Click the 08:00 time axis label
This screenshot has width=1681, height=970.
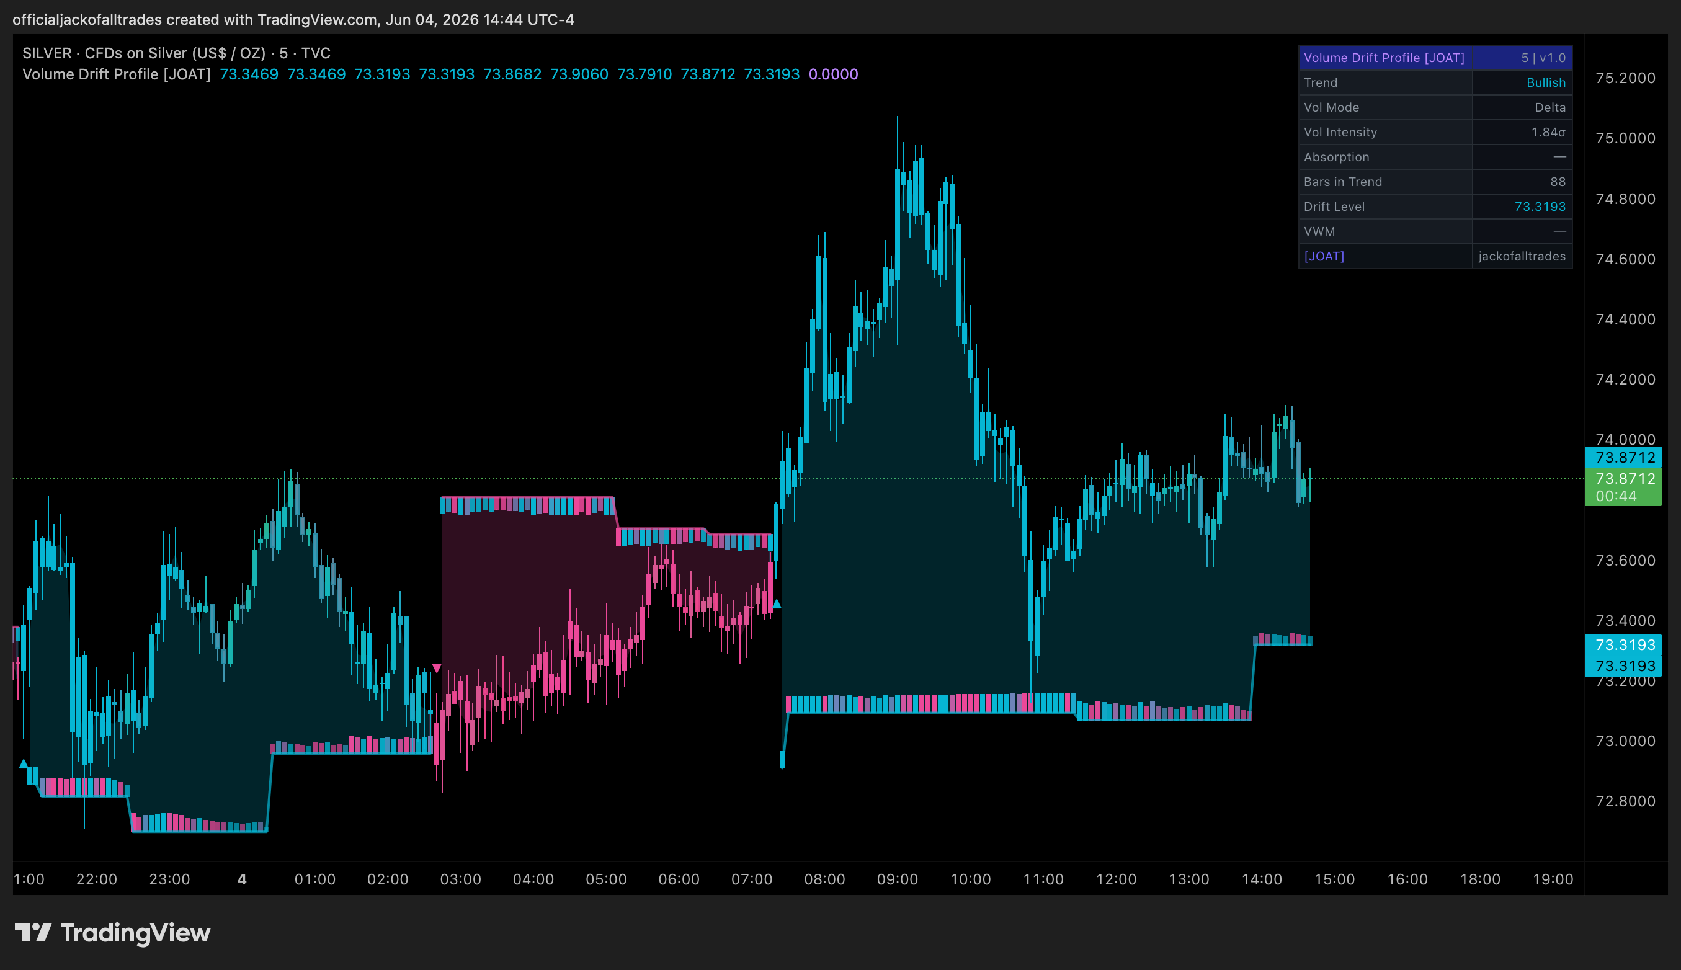click(x=824, y=879)
